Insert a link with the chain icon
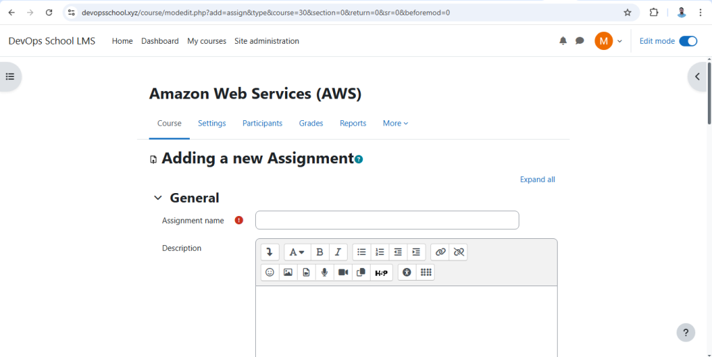 click(x=440, y=251)
